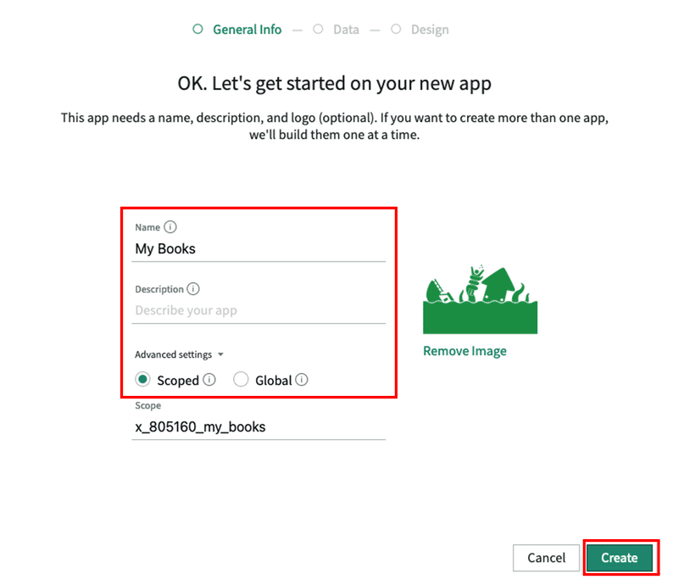Click the Create button
678x585 pixels.
point(620,557)
